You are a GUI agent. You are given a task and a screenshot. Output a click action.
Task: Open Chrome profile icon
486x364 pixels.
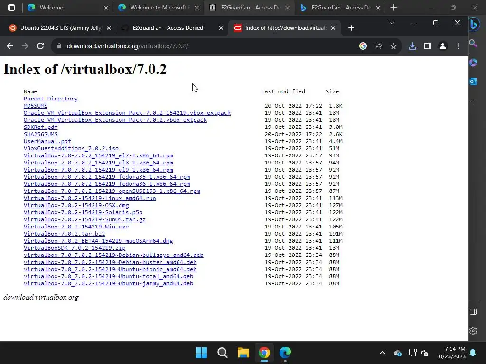[443, 46]
